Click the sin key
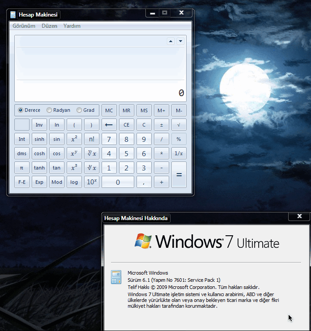The image size is (311, 331). (x=57, y=139)
